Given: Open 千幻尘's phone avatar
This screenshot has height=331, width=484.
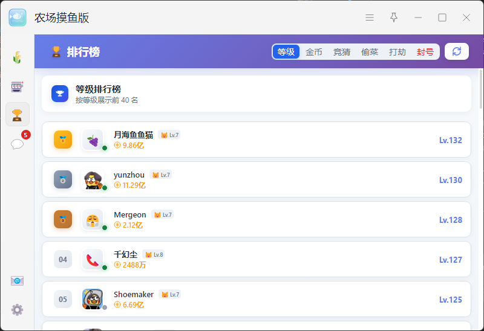Looking at the screenshot, I should [x=93, y=259].
